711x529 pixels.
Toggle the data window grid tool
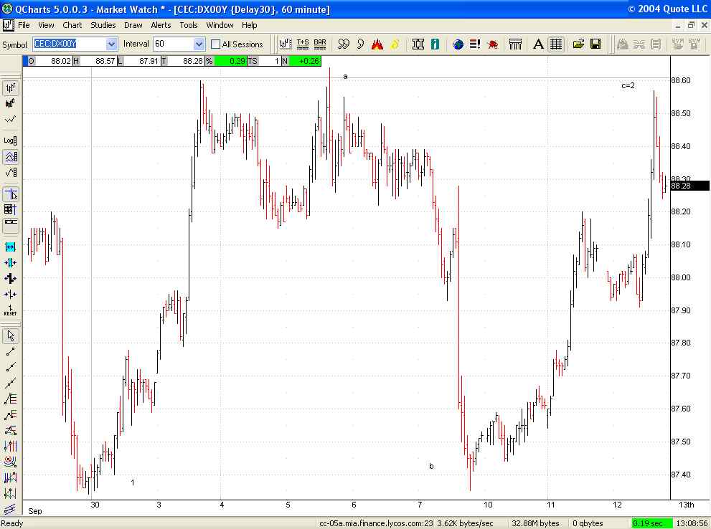pos(11,209)
